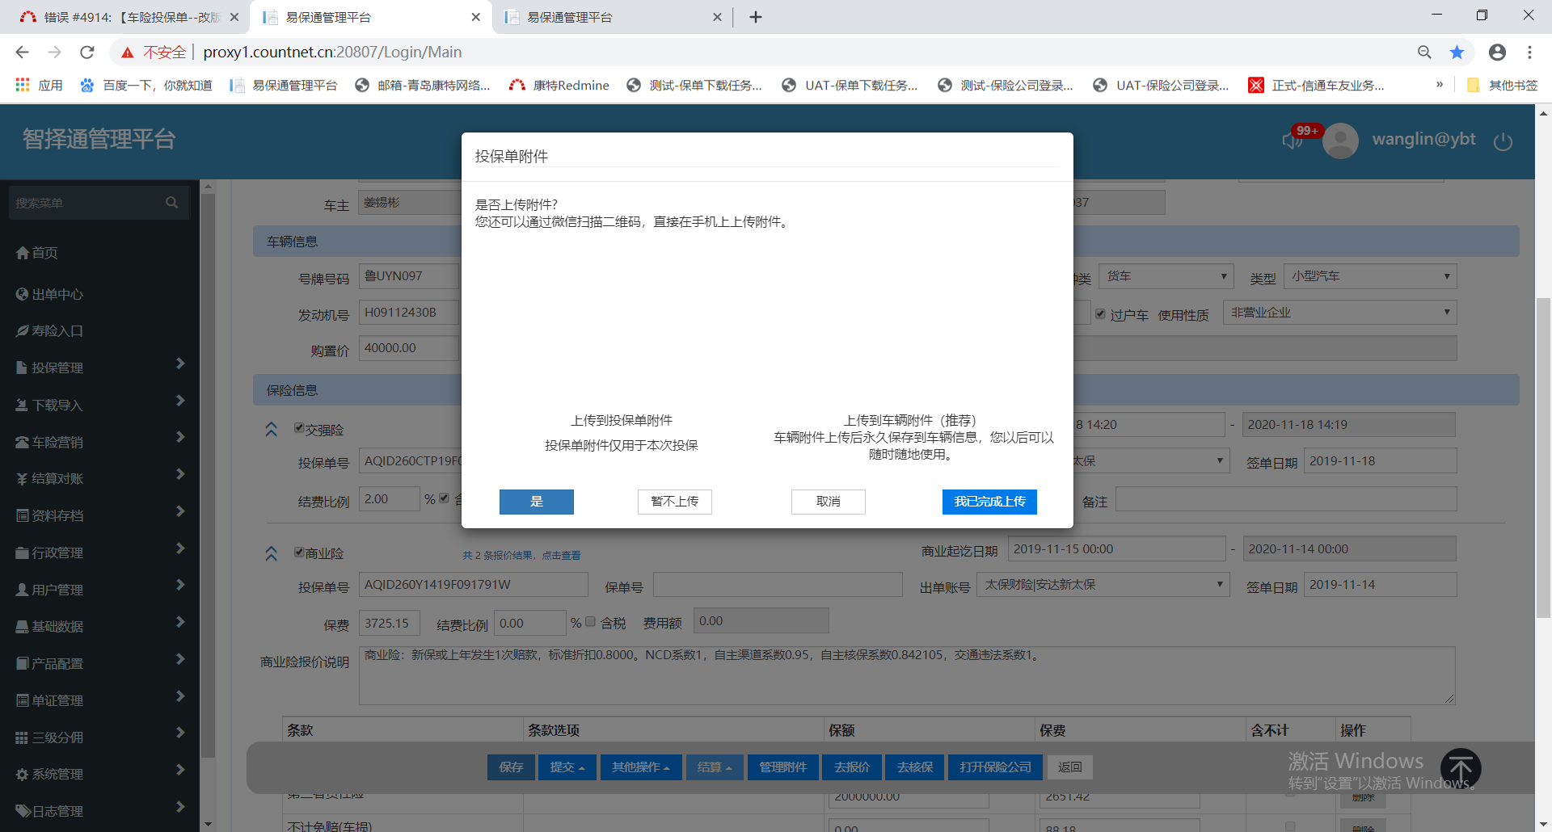Viewport: 1552px width, 832px height.
Task: Go to 首页 in the sidebar
Action: [x=37, y=253]
